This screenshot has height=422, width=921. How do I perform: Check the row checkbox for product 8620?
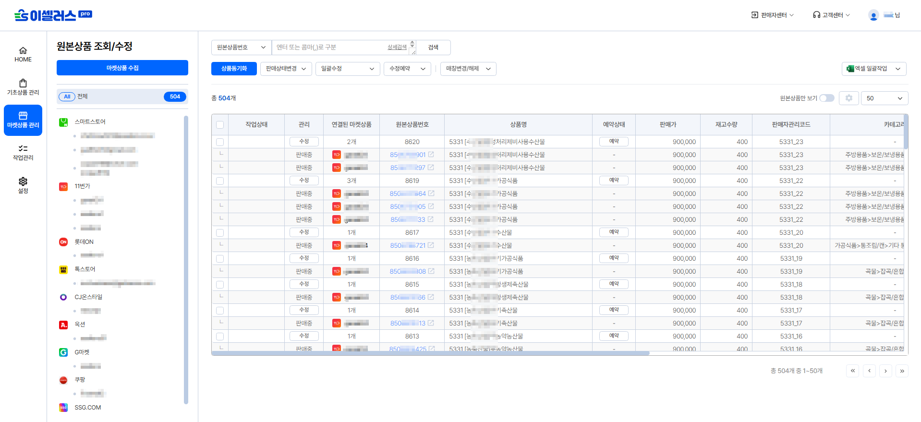pyautogui.click(x=220, y=142)
